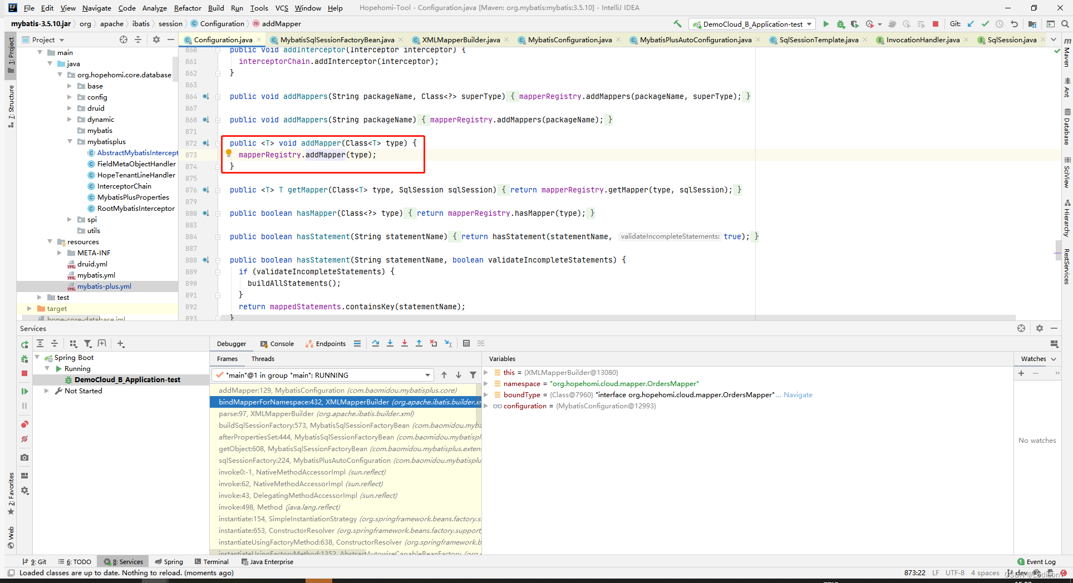Run the app with green play button

(x=826, y=24)
